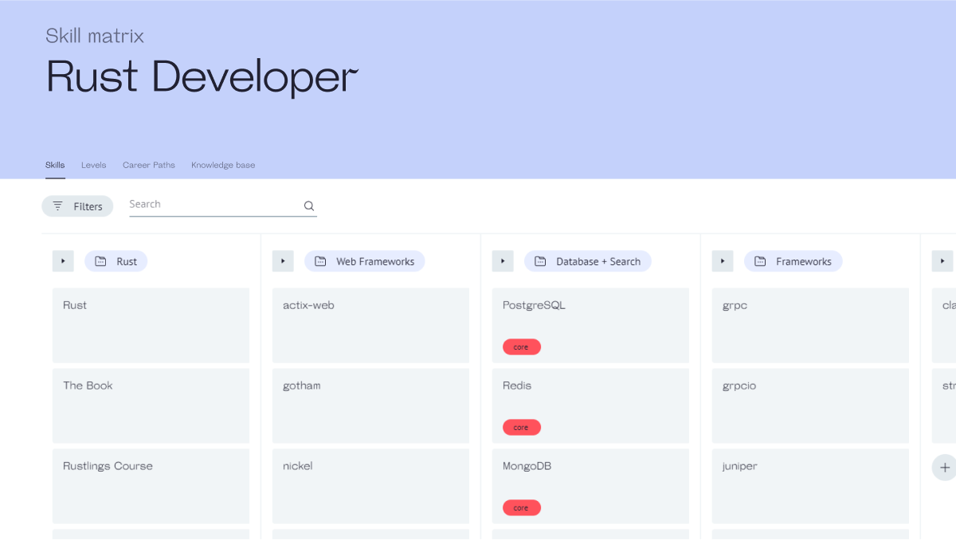956x540 pixels.
Task: Click the folder icon in Web Frameworks tag
Action: (320, 261)
